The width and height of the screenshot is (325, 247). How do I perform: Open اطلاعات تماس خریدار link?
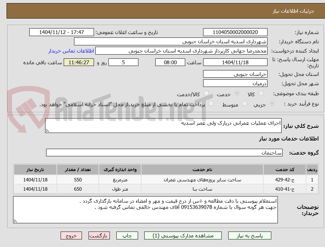tap(71, 51)
